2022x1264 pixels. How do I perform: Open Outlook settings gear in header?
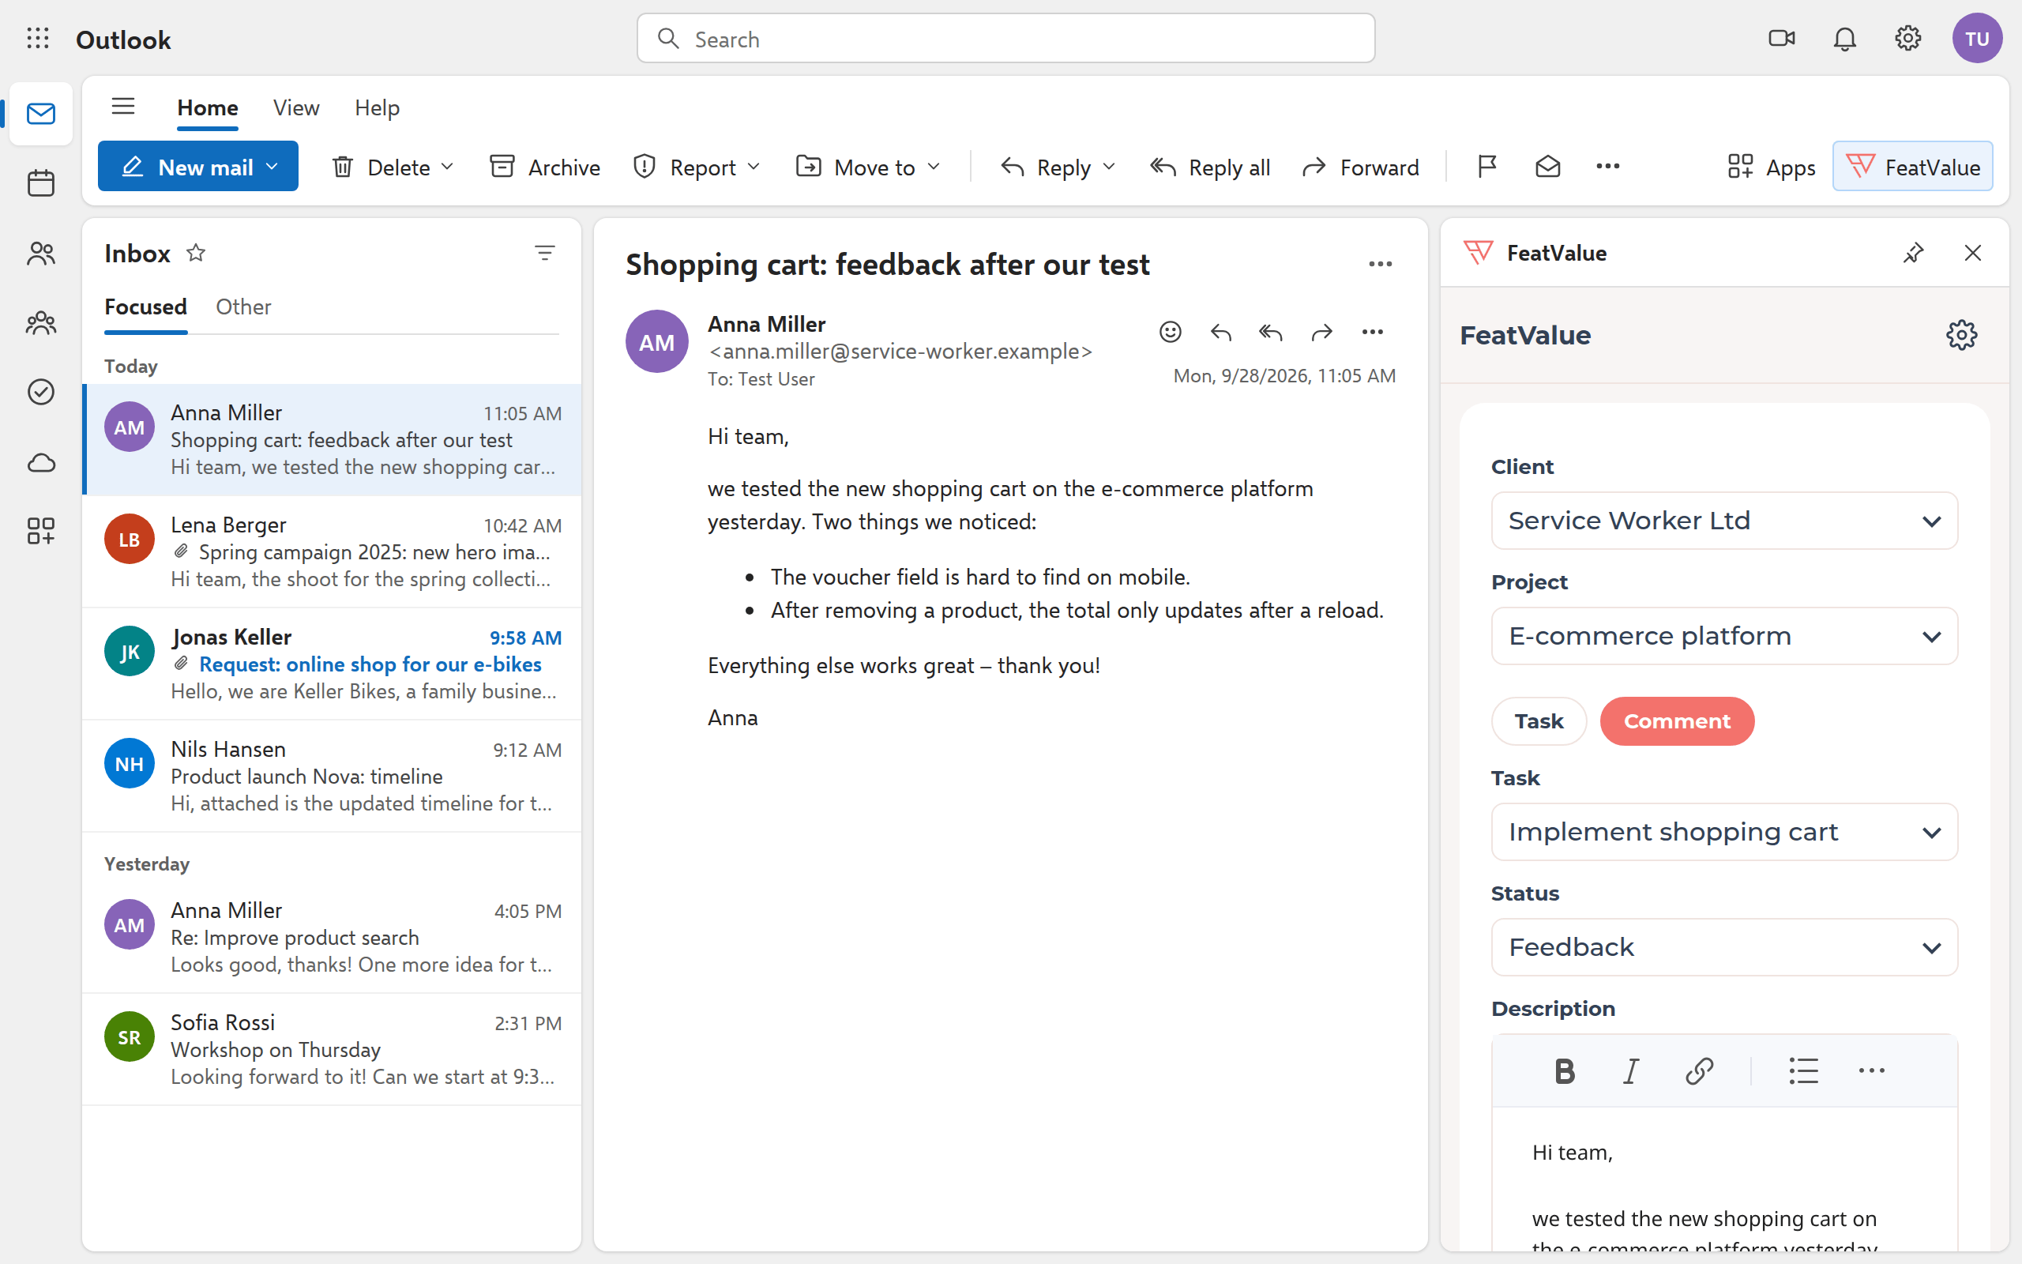1907,39
